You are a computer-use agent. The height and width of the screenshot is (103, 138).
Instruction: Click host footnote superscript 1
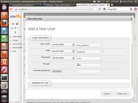103,51
